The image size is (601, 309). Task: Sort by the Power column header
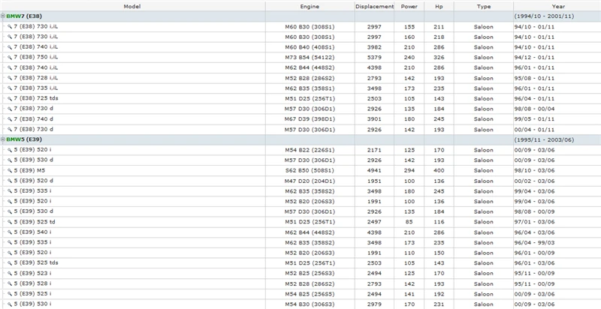click(x=409, y=6)
